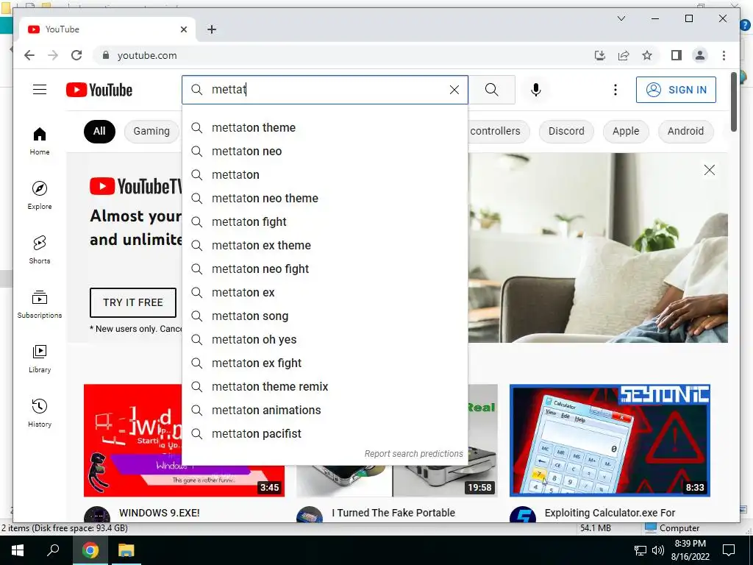Expand Chrome tab search chevron
The width and height of the screenshot is (753, 565).
(x=621, y=18)
